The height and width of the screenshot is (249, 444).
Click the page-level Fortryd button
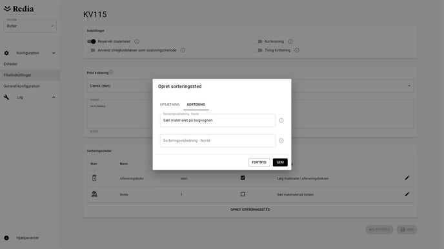(379, 230)
